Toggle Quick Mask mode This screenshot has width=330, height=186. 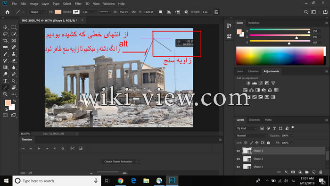(5, 115)
